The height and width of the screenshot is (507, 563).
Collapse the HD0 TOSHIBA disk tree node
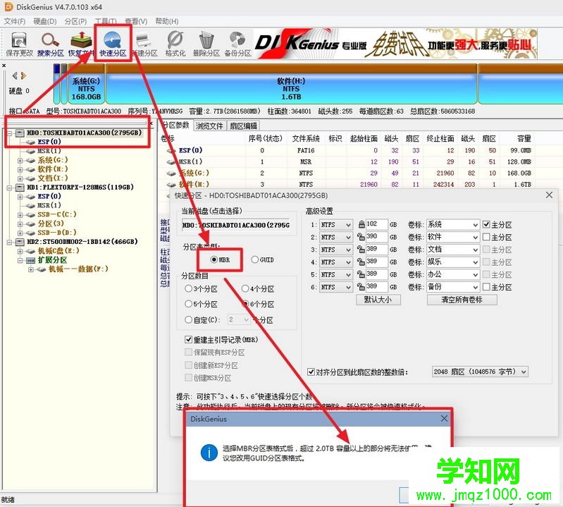(9, 133)
